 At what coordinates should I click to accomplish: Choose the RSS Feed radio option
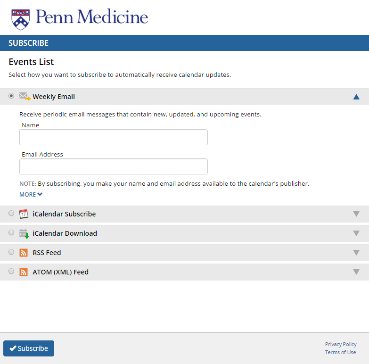[11, 252]
